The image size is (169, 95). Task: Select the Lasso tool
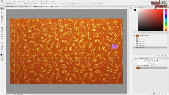2,13
